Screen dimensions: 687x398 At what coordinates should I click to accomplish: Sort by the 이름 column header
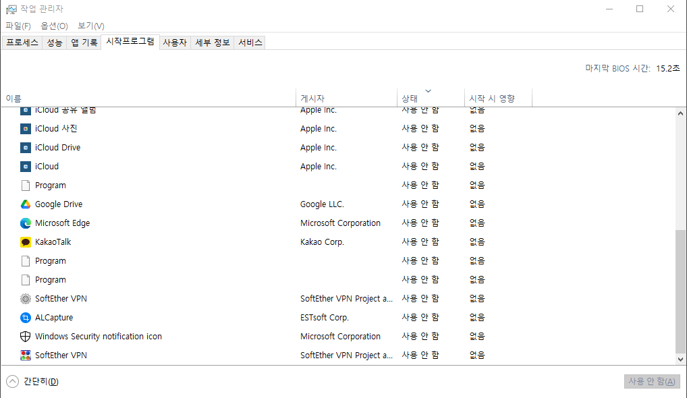pos(148,98)
